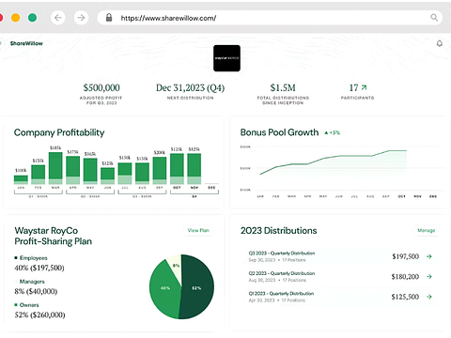The image size is (451, 338).
Task: Open the Q3 2023 distribution arrow
Action: [429, 256]
